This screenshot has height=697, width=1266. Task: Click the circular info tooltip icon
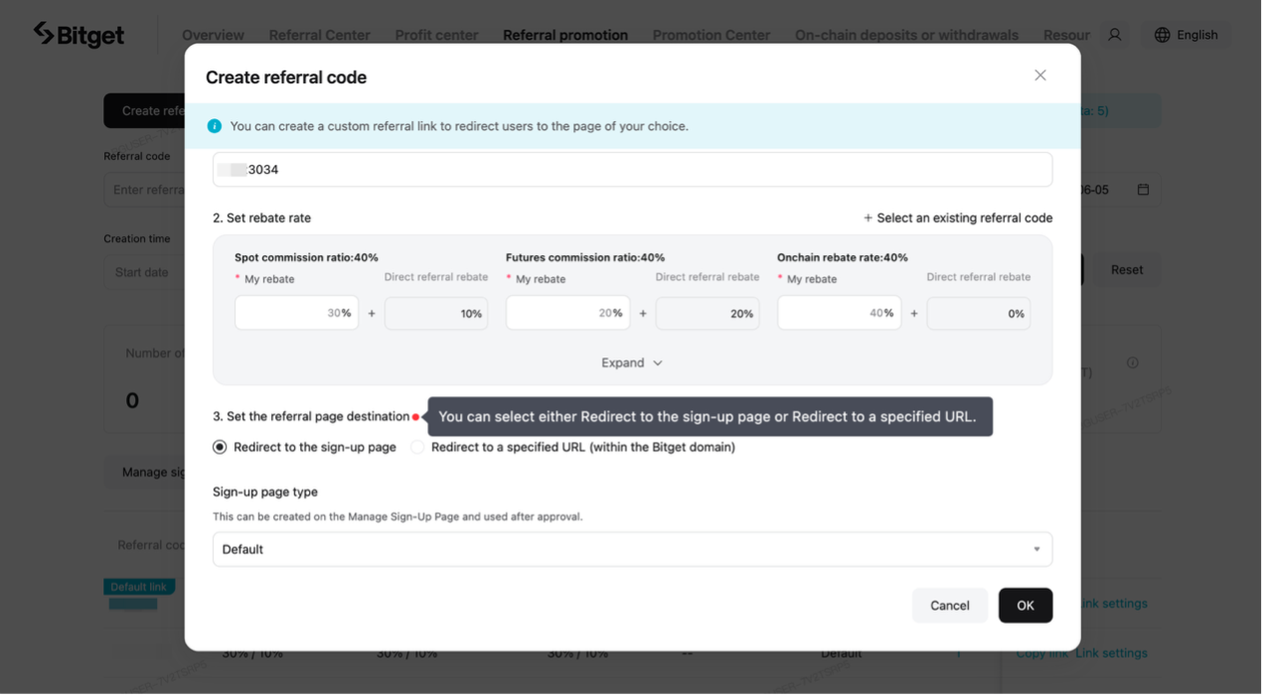tap(1133, 362)
